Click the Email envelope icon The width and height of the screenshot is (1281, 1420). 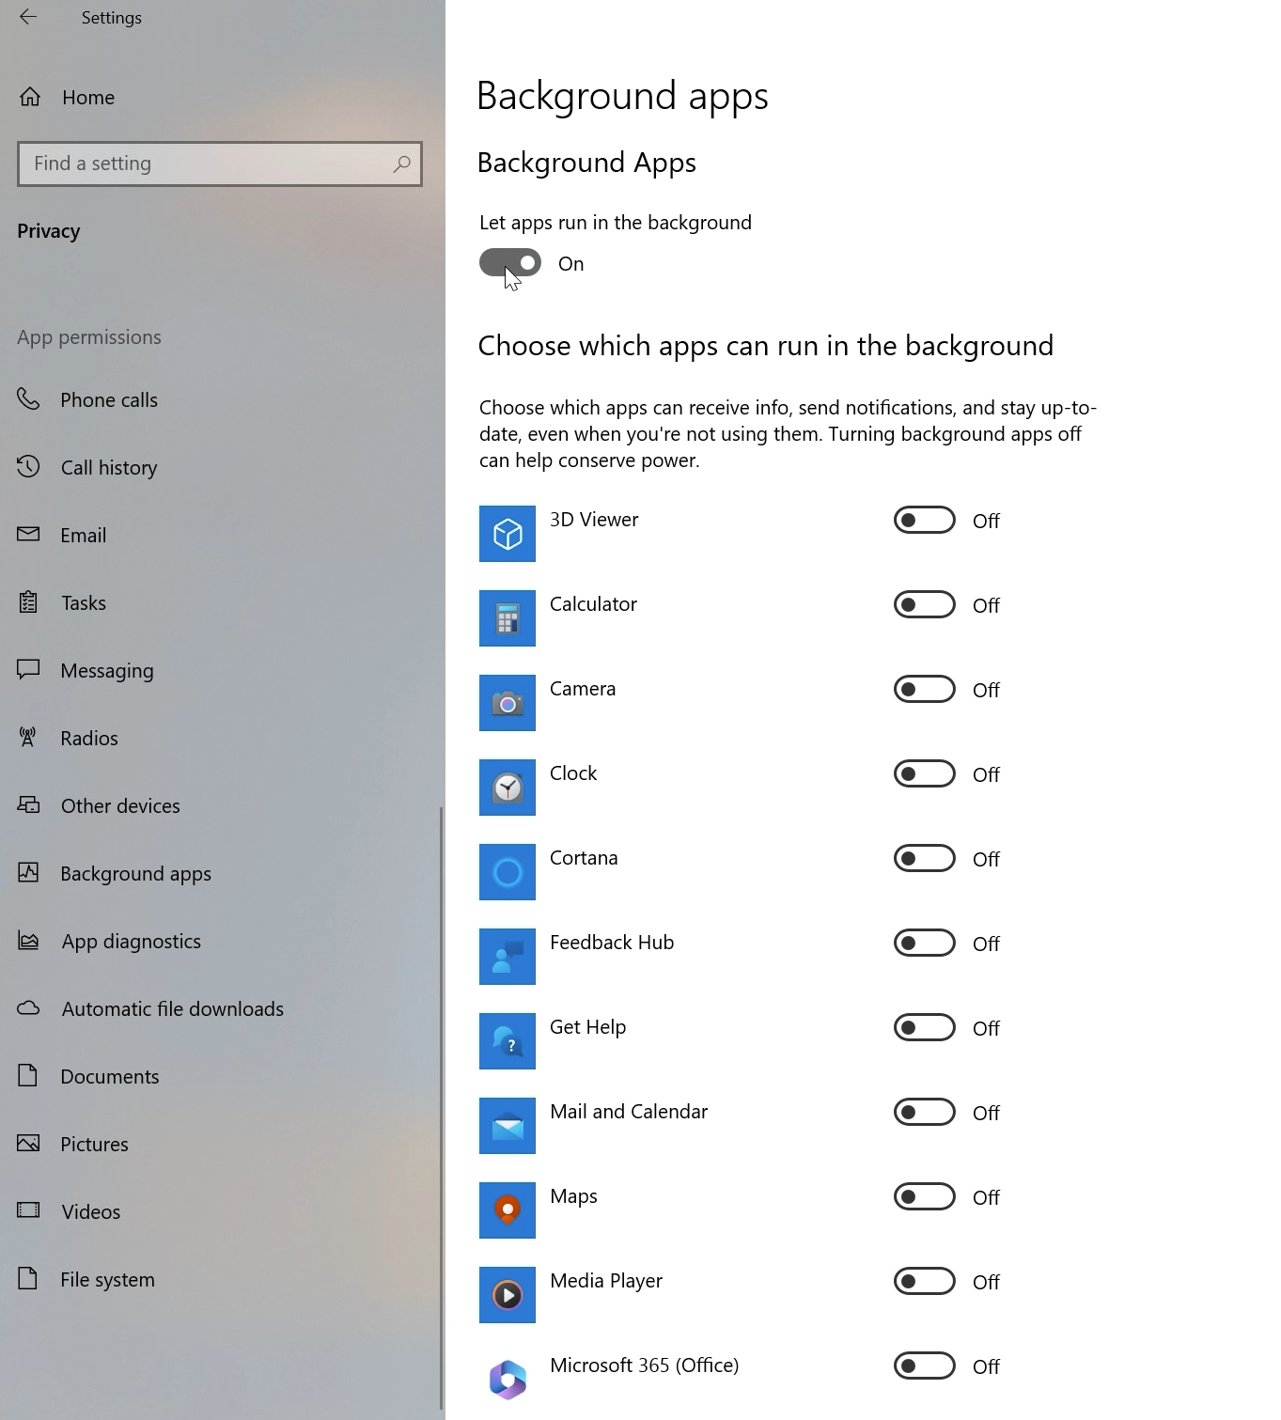[x=28, y=534]
